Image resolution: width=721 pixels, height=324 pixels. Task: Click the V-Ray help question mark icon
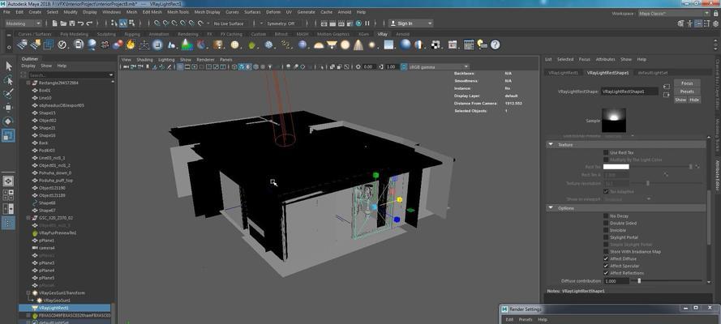(495, 45)
